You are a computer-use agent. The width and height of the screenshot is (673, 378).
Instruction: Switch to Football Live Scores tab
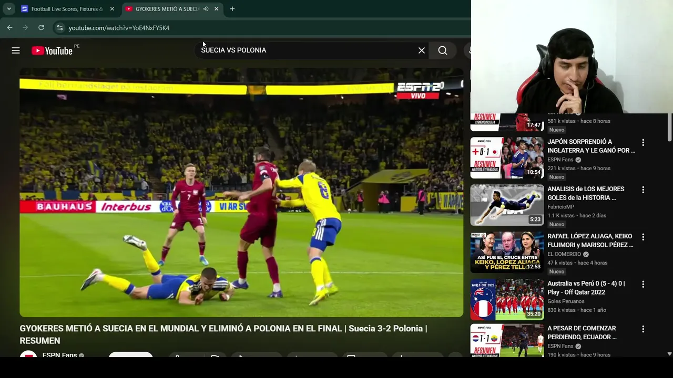[x=68, y=9]
